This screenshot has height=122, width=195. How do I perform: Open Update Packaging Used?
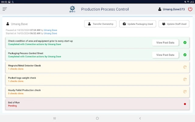click(x=138, y=24)
